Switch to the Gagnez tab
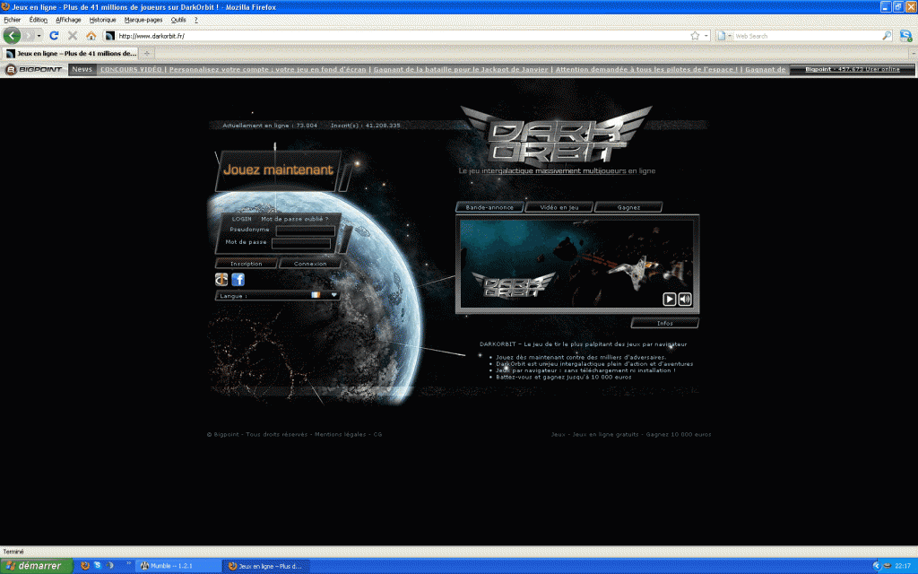 (x=628, y=207)
